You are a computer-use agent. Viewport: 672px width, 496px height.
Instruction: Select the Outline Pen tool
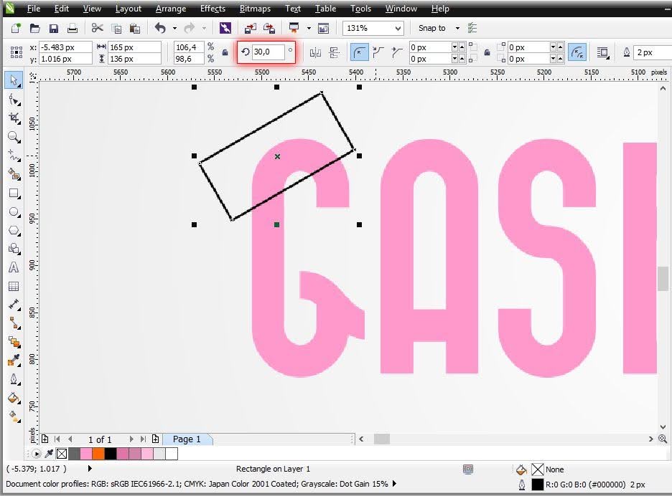click(x=14, y=380)
